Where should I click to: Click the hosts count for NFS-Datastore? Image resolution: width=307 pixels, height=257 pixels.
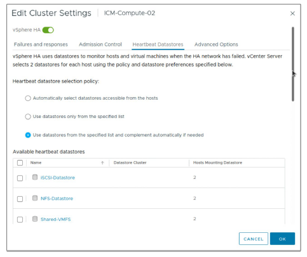(x=194, y=198)
